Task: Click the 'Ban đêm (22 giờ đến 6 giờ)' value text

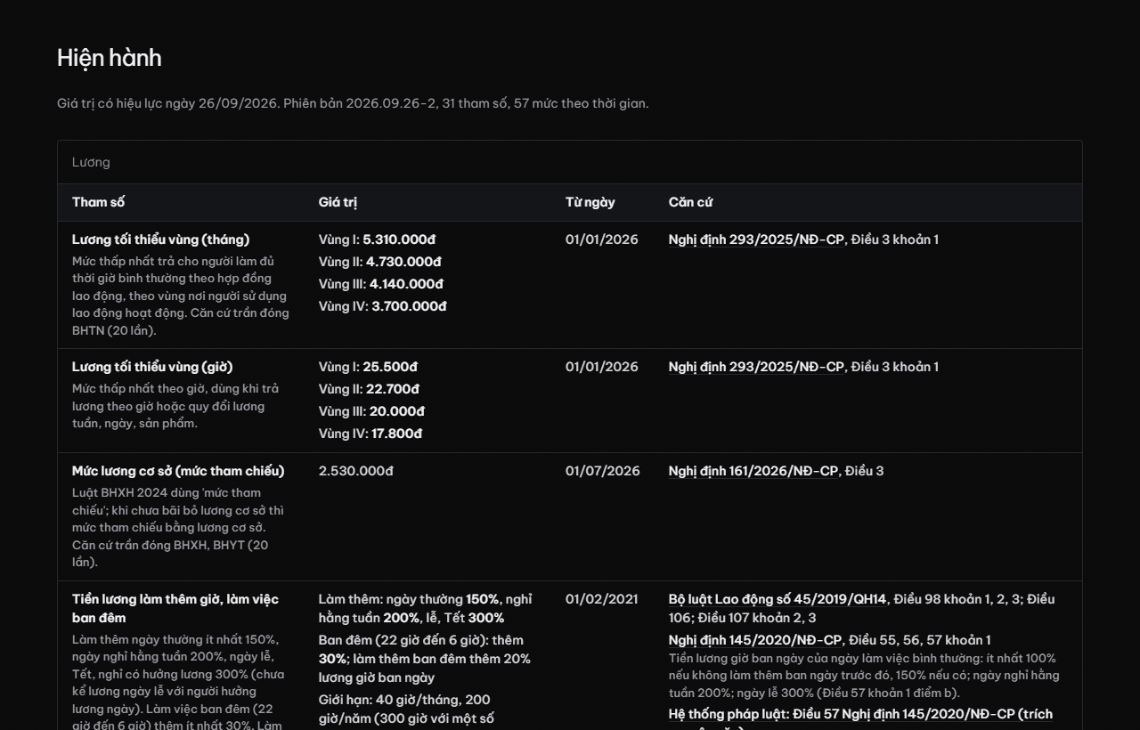Action: tap(425, 659)
